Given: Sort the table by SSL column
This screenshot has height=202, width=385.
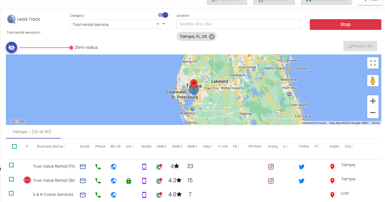Looking at the screenshot, I should 130,146.
